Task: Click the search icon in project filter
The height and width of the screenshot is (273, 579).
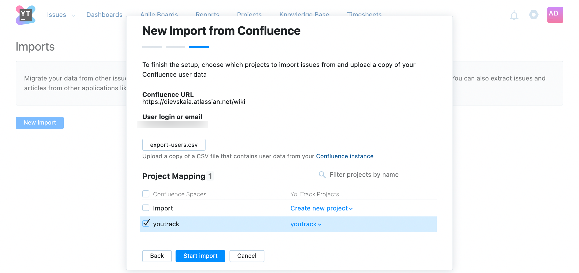Action: [x=322, y=175]
